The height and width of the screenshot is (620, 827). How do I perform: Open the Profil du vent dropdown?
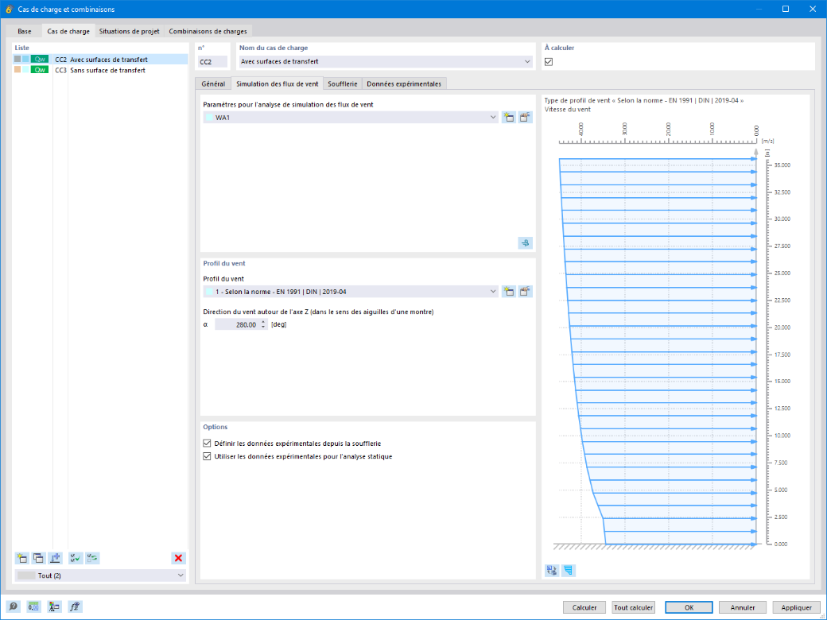tap(351, 292)
